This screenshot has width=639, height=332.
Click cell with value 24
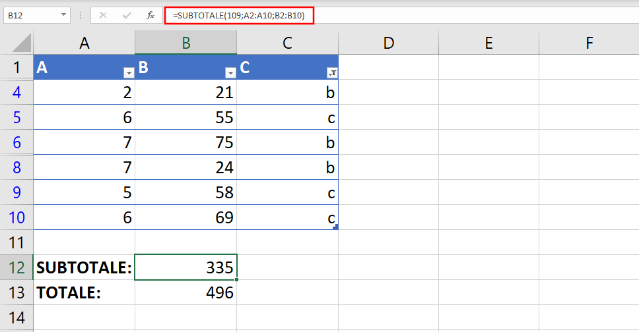point(186,167)
